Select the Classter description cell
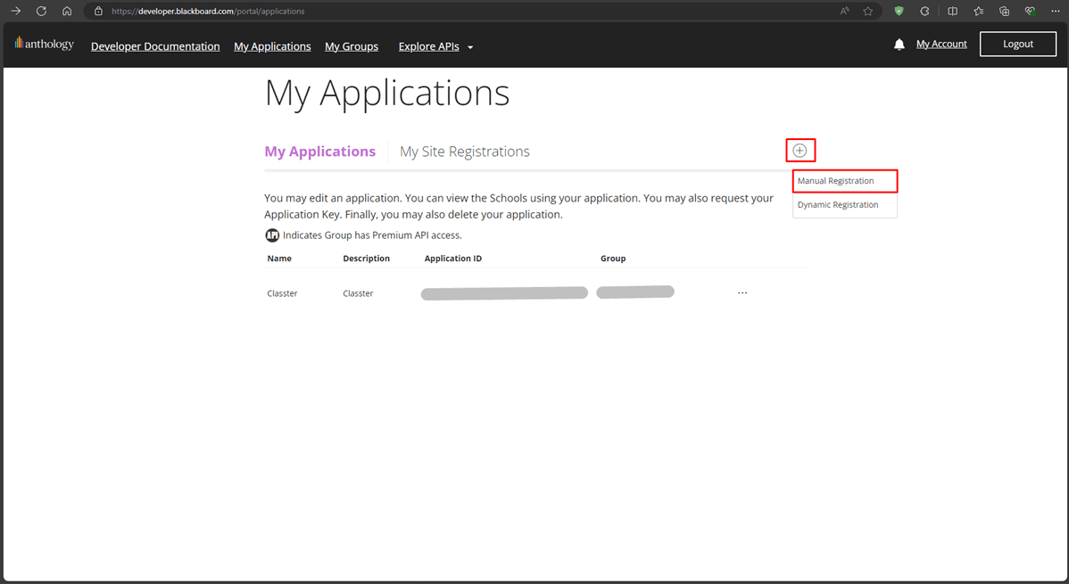The height and width of the screenshot is (584, 1069). [x=358, y=293]
